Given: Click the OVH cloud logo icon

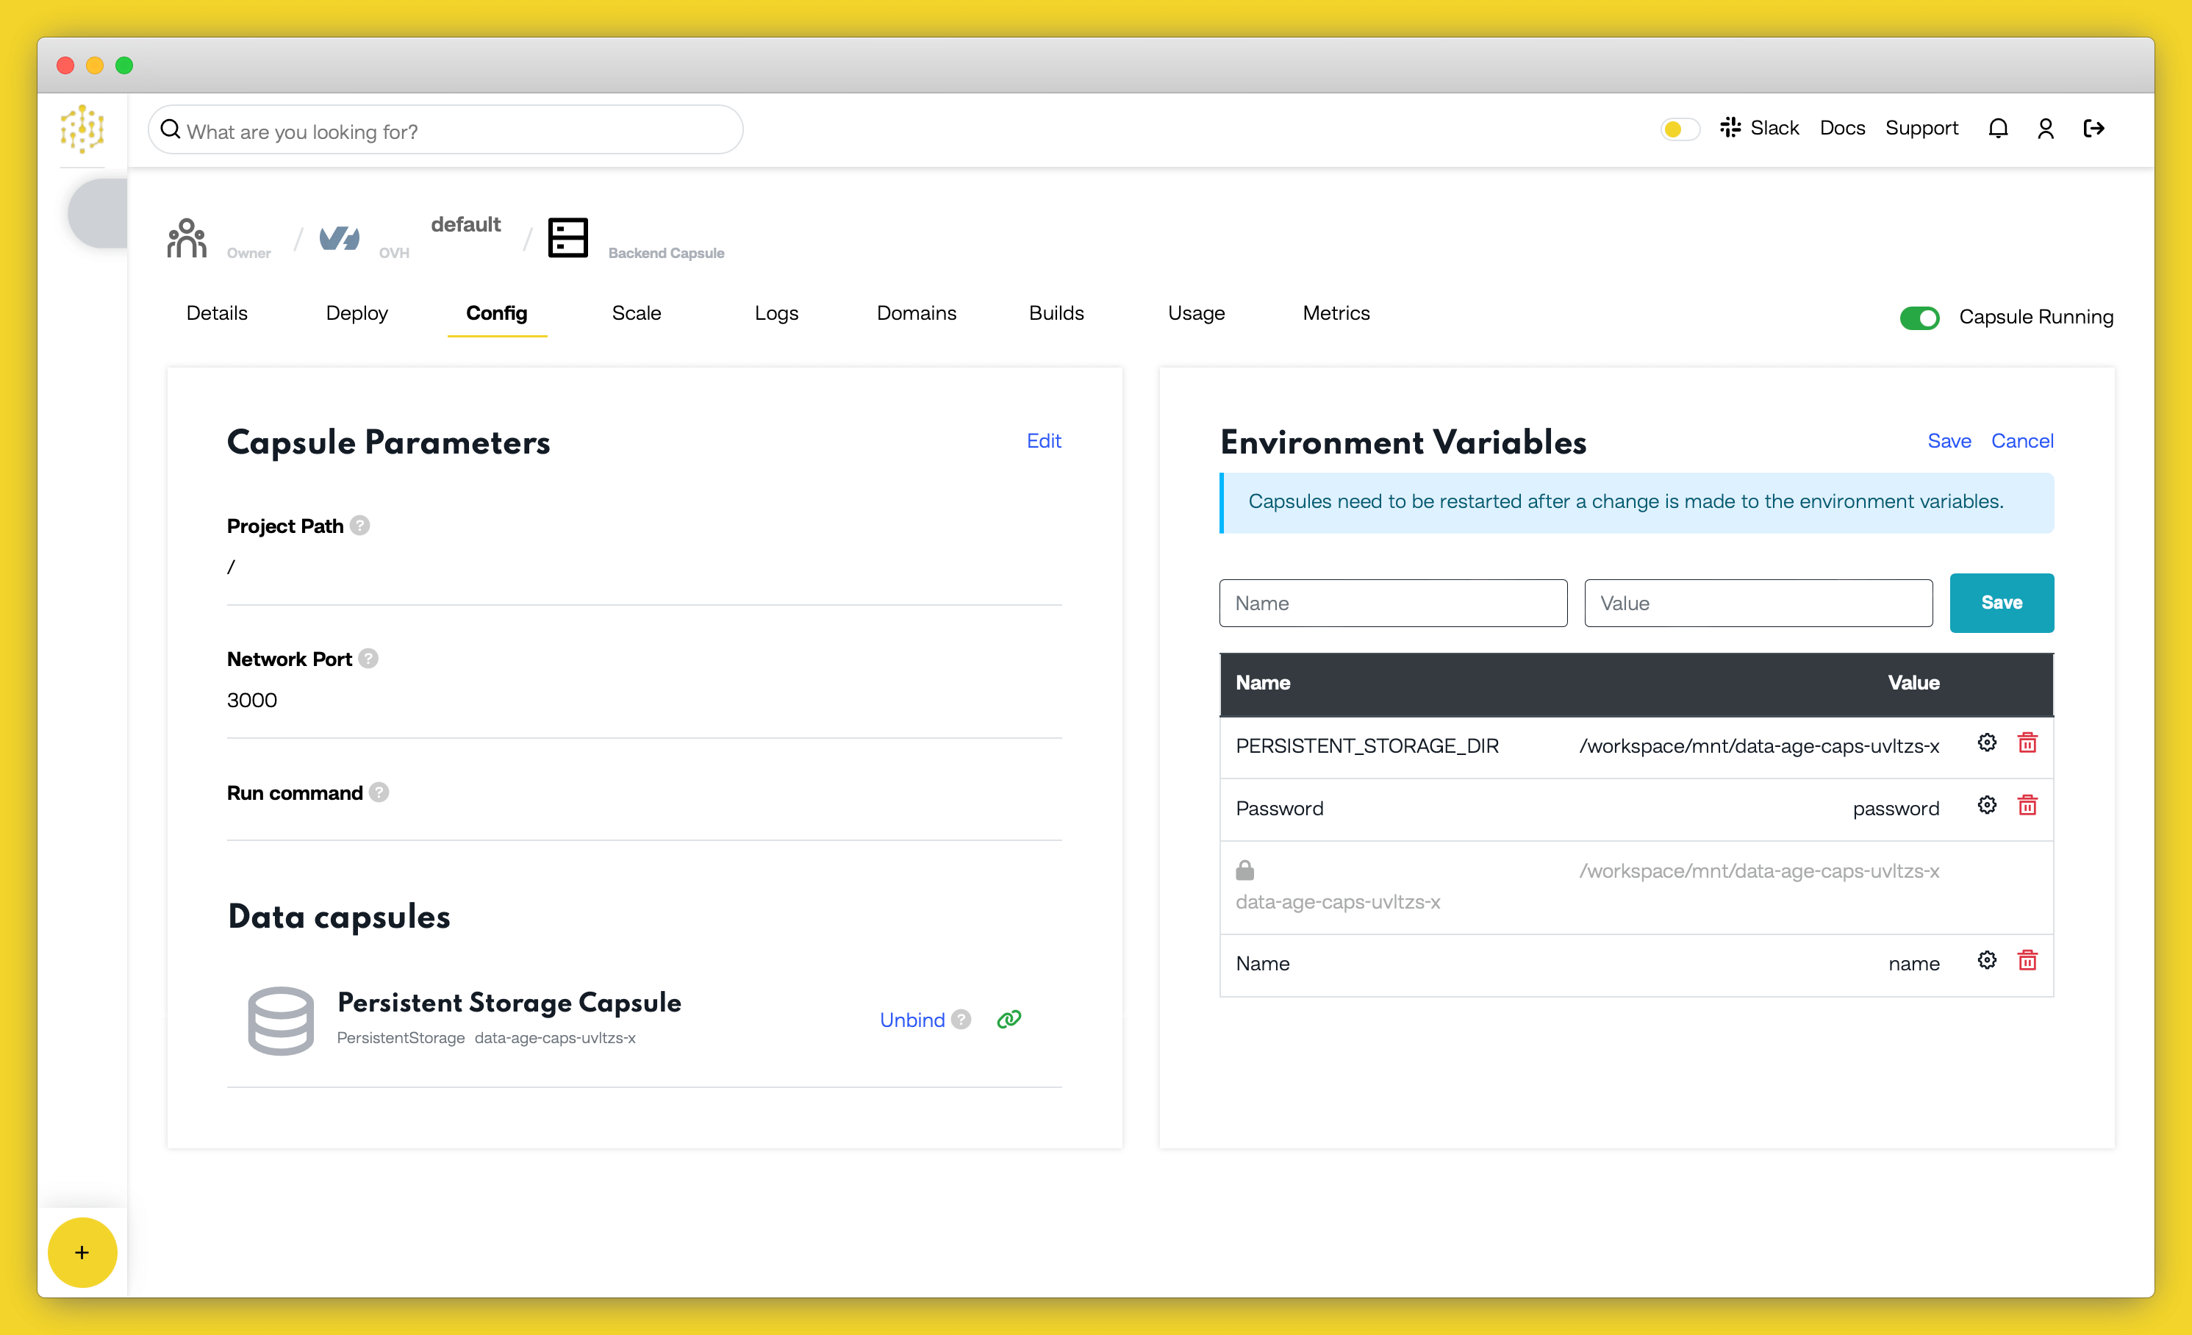Looking at the screenshot, I should pos(339,238).
